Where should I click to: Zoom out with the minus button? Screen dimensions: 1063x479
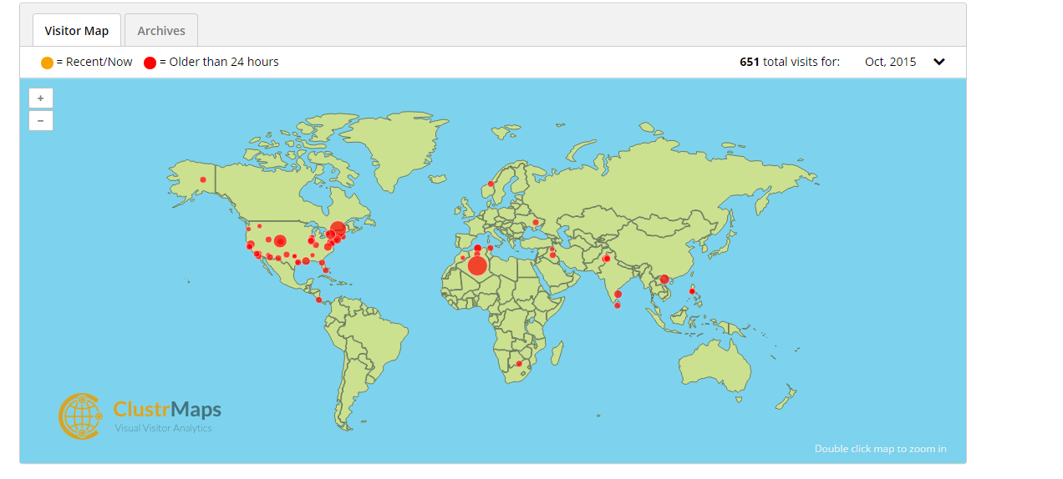tap(41, 120)
